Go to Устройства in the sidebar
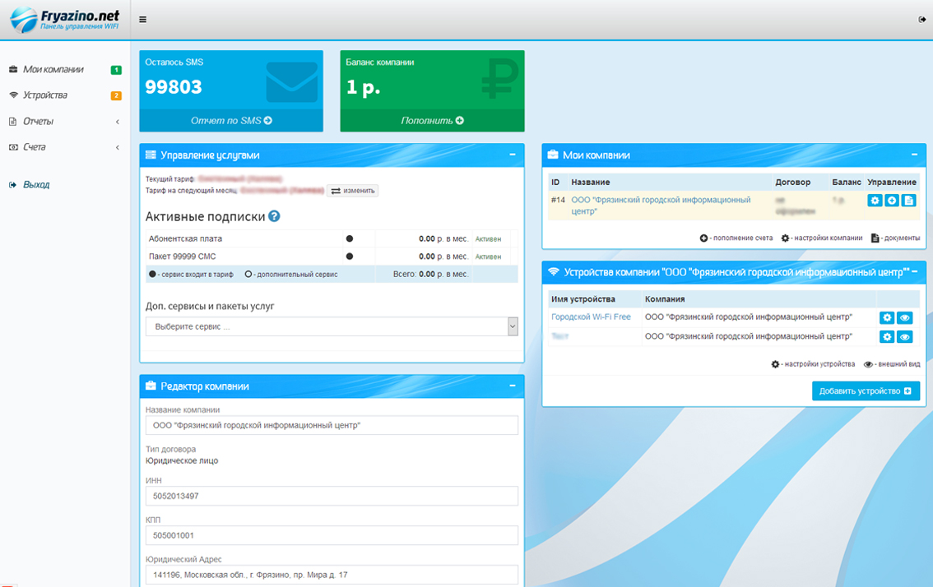933x587 pixels. click(45, 95)
